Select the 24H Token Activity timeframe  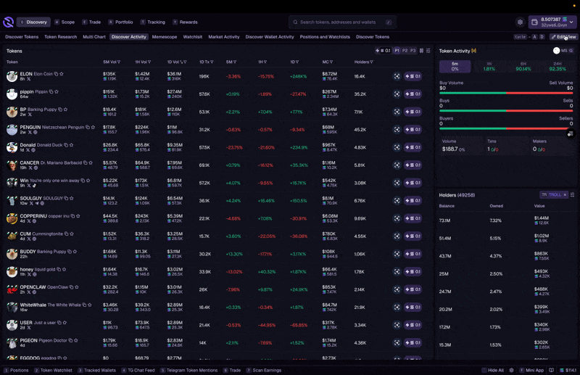coord(558,66)
